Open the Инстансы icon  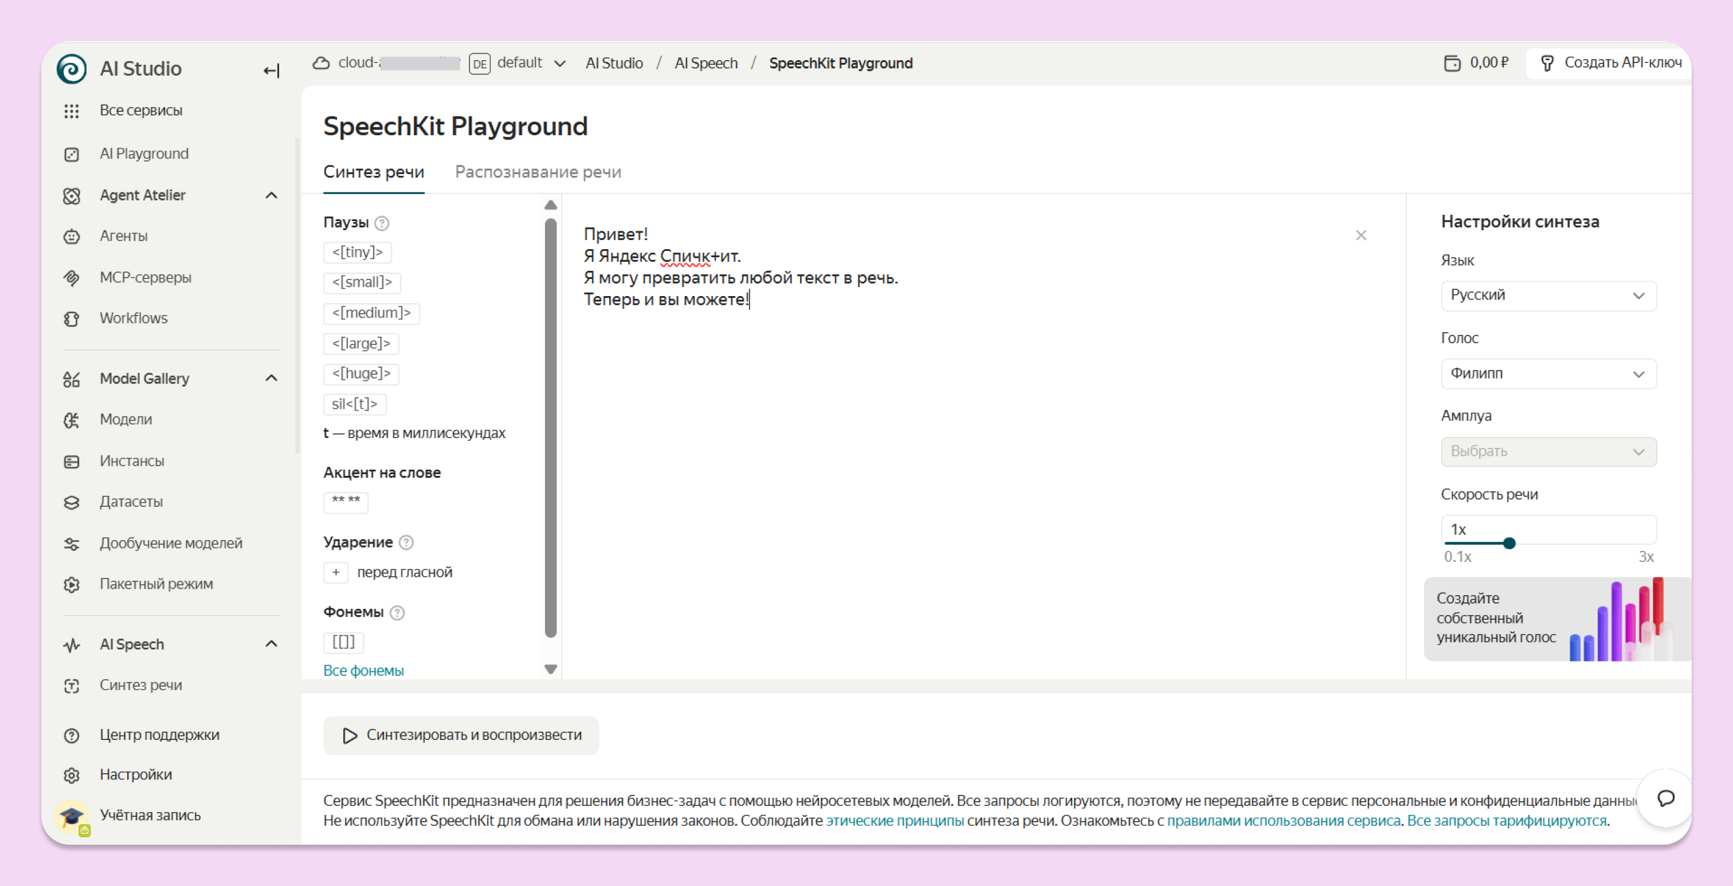[x=71, y=462]
